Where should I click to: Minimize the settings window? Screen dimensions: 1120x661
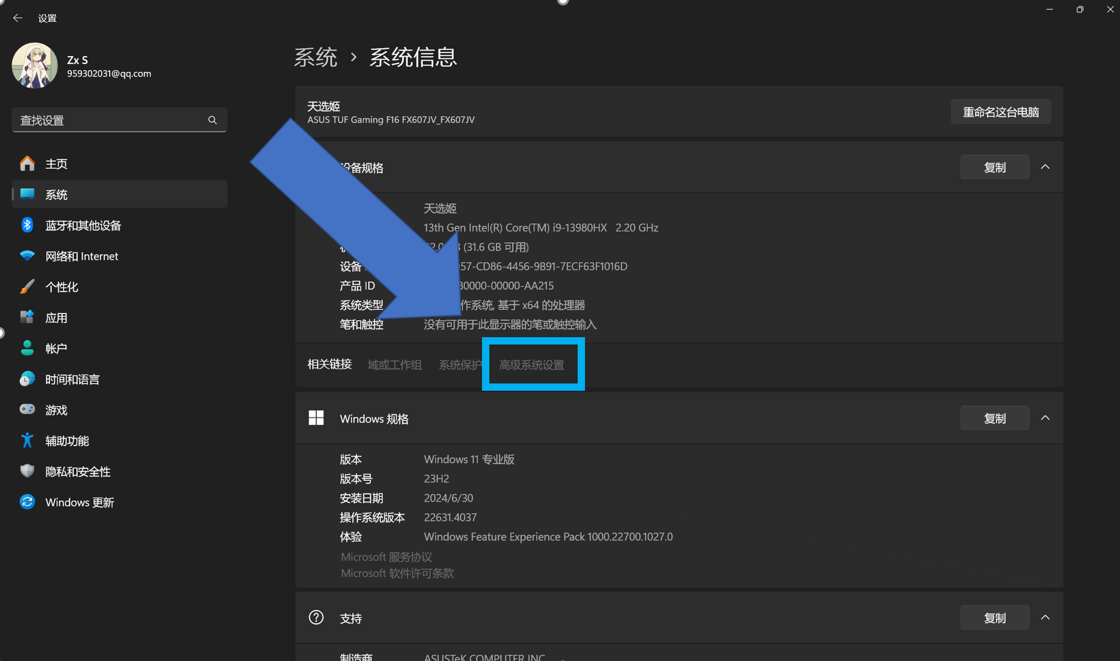1049,9
